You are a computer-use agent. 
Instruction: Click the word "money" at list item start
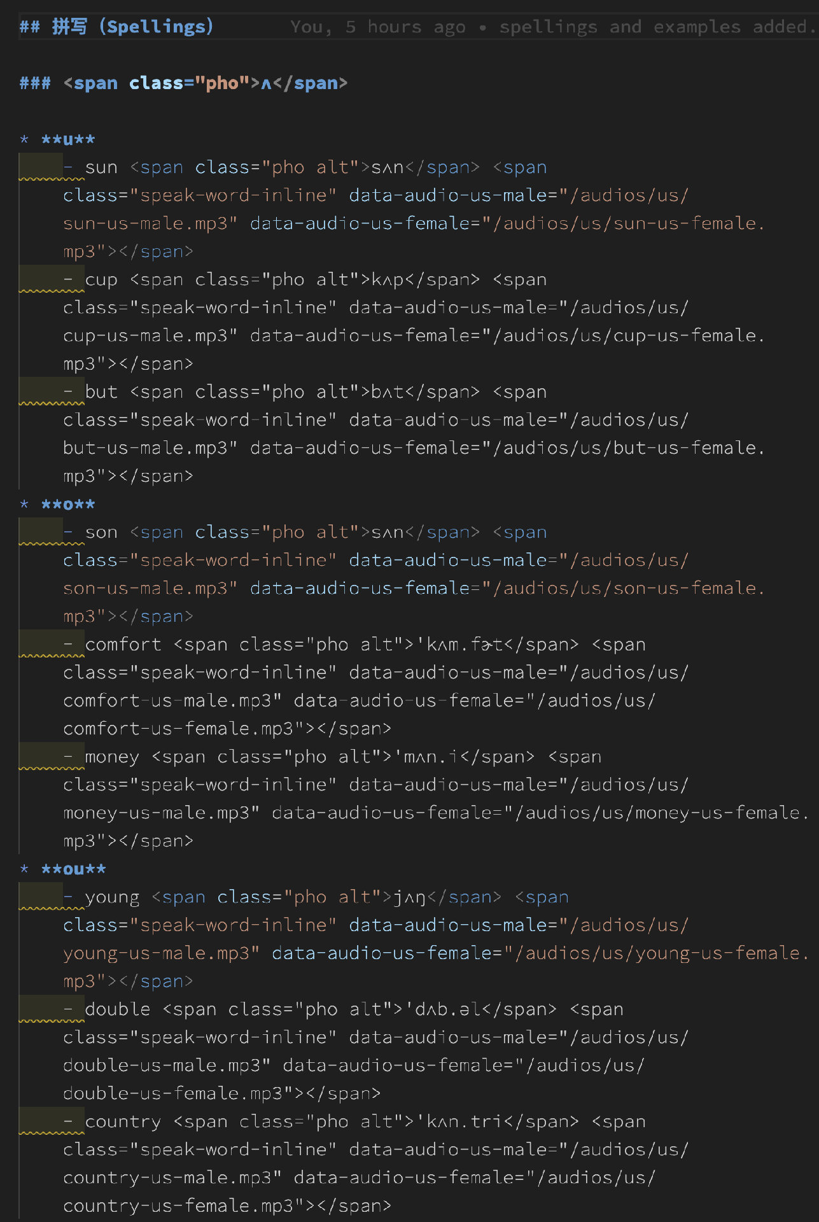[112, 757]
